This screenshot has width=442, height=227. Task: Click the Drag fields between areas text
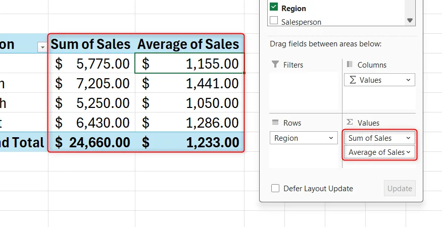click(326, 44)
